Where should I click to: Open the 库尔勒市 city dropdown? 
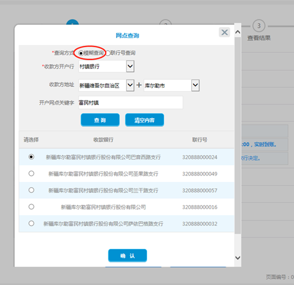click(195, 85)
